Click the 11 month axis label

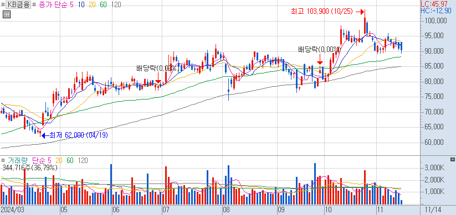click(380, 209)
